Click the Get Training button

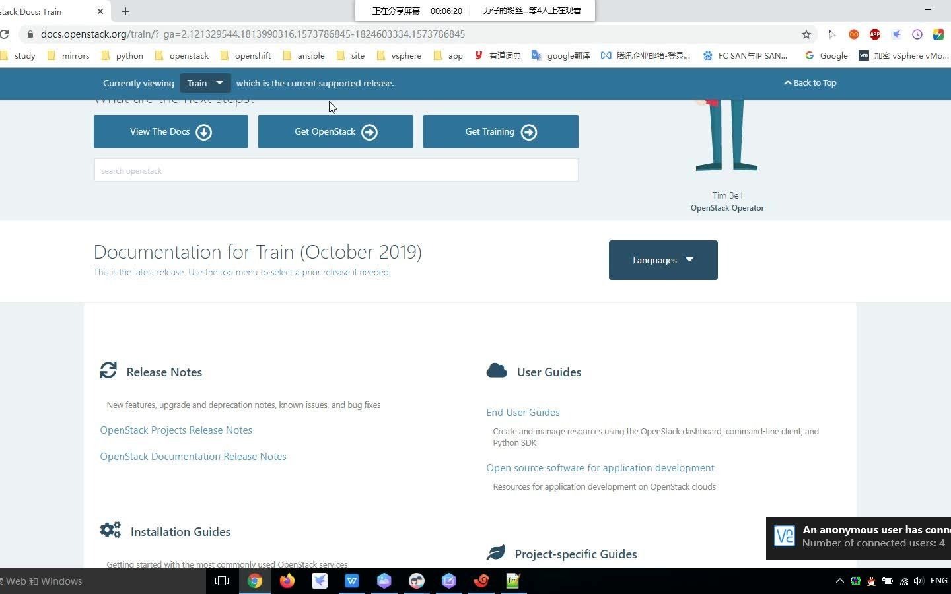point(501,131)
